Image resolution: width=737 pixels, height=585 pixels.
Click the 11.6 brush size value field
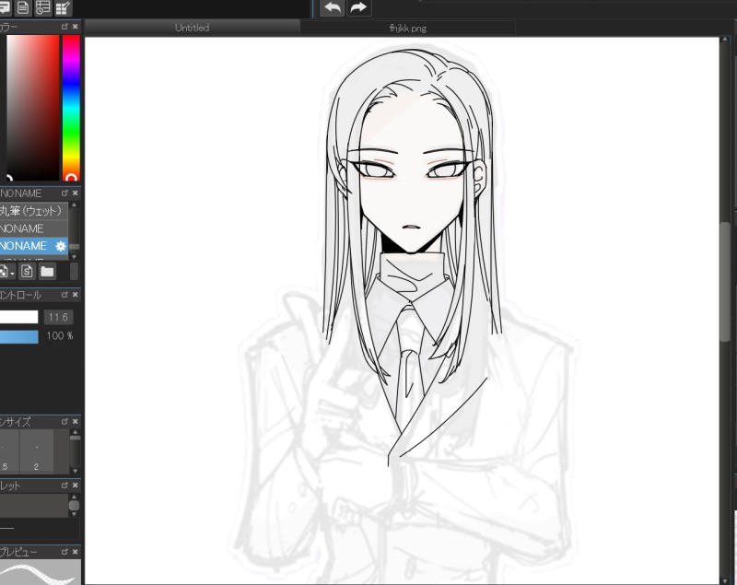pyautogui.click(x=58, y=317)
